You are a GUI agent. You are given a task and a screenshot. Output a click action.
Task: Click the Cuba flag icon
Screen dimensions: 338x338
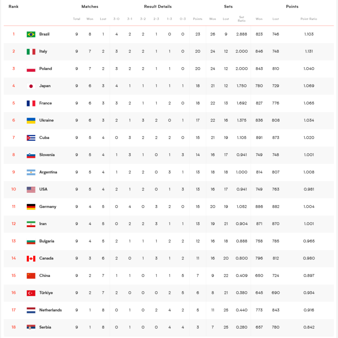[x=31, y=138]
